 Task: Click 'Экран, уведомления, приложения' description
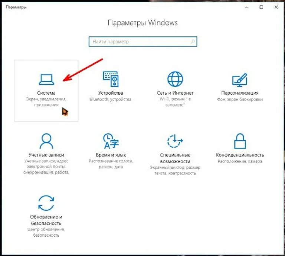click(46, 102)
